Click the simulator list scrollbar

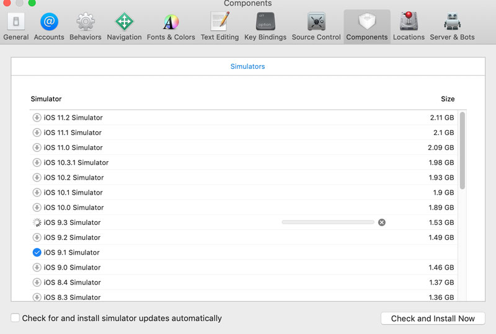462,151
